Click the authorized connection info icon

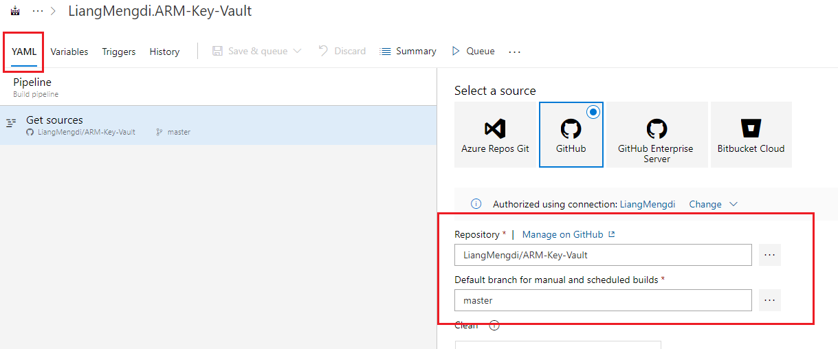pos(476,204)
